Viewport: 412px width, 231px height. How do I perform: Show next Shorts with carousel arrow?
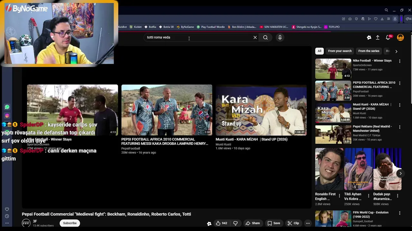[x=400, y=174]
